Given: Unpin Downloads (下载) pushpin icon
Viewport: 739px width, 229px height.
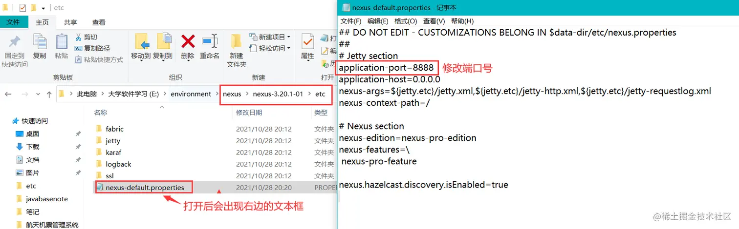Looking at the screenshot, I should click(x=78, y=147).
